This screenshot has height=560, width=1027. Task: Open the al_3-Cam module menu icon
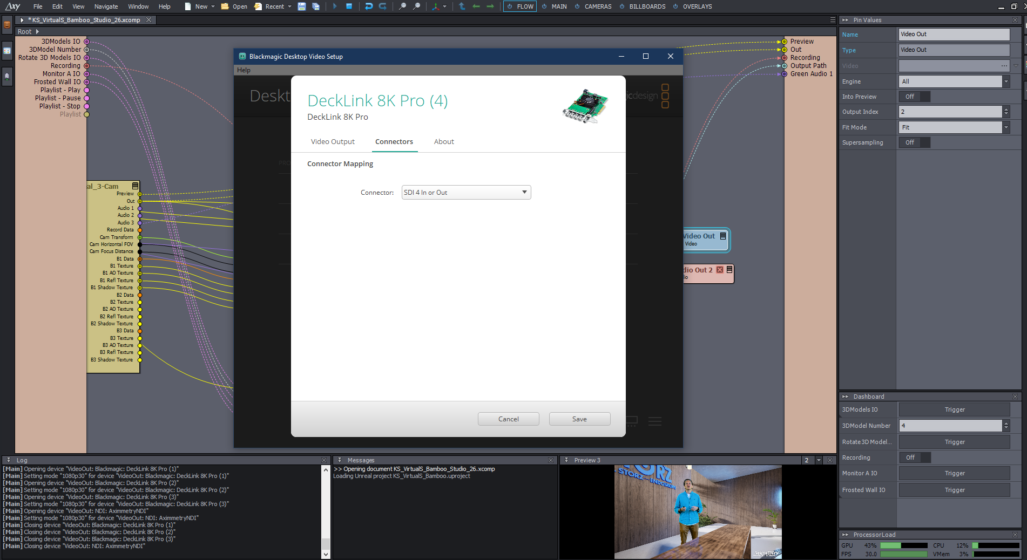pos(135,186)
